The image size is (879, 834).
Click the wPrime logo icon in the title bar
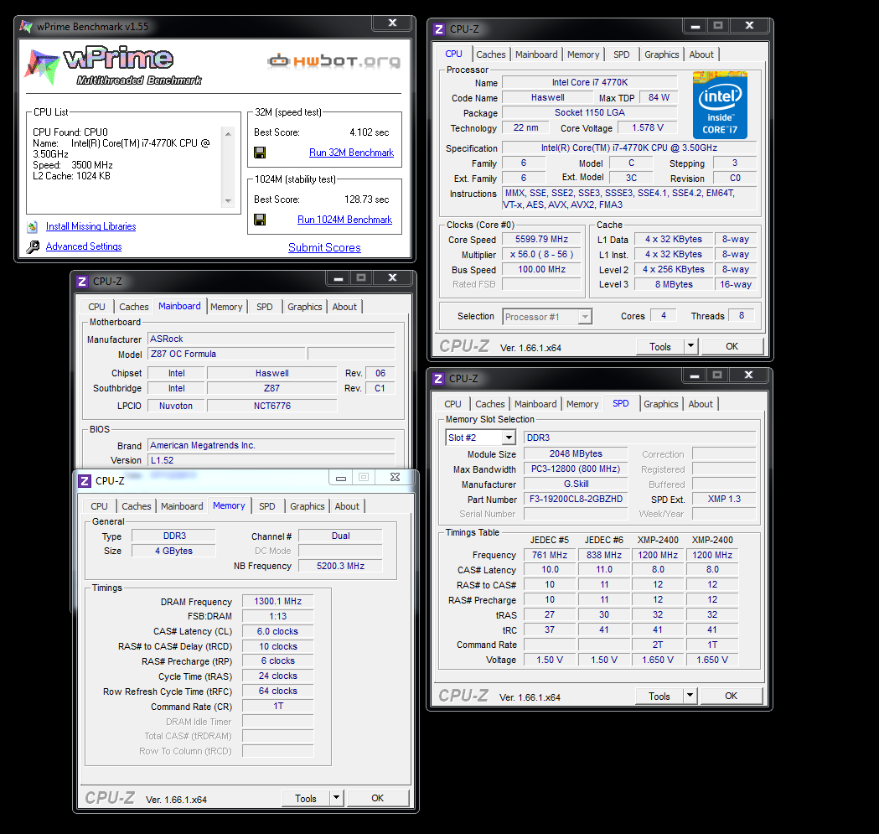pos(26,26)
